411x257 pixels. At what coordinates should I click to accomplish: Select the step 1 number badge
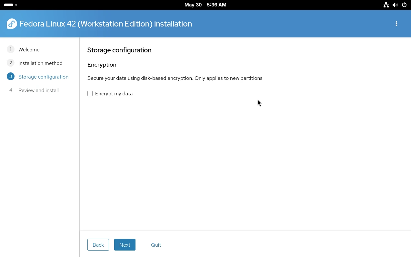tap(11, 49)
